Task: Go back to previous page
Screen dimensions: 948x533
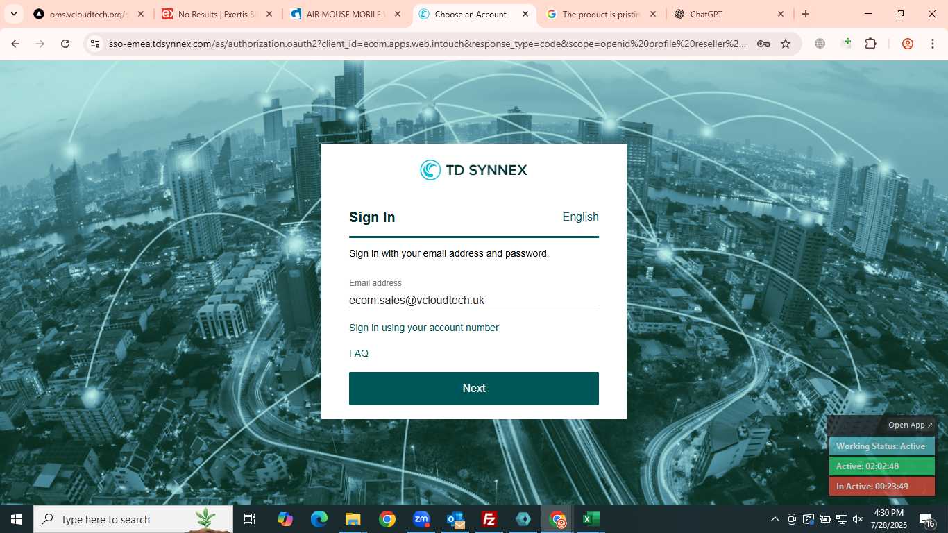Action: coord(15,44)
